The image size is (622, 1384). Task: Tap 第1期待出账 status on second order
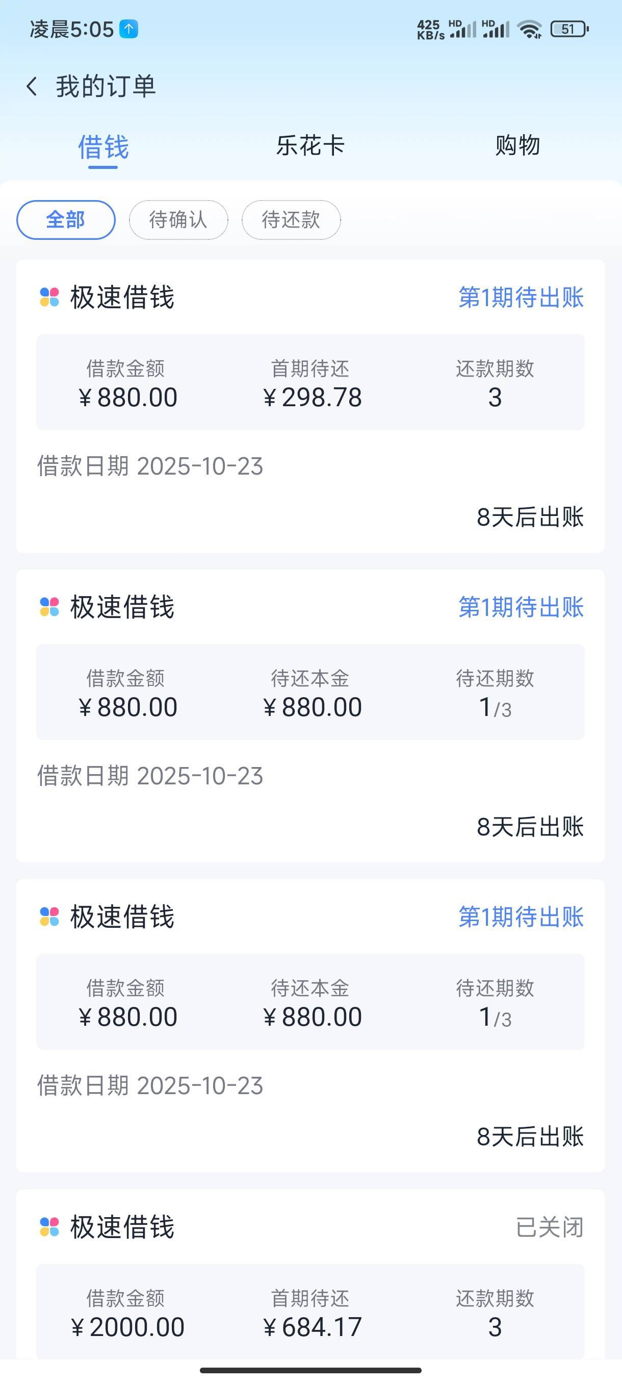coord(521,607)
